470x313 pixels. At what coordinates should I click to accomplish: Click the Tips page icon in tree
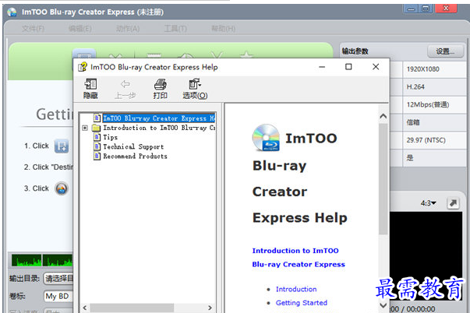97,138
